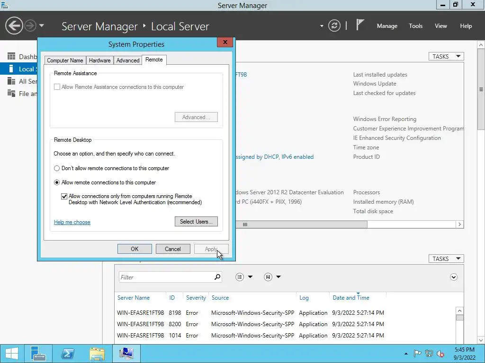Viewport: 485px width, 363px height.
Task: Expand the events filter chevron button
Action: pos(453,277)
